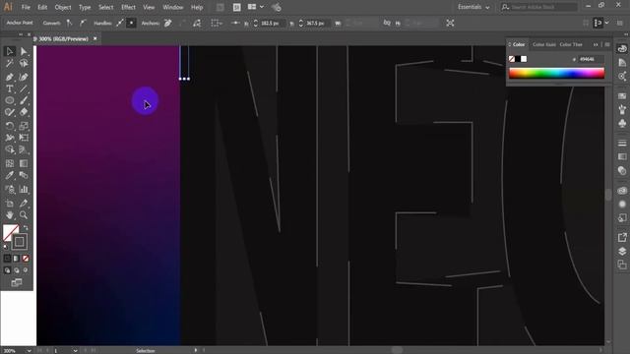Screen dimensions: 630x354
Task: Select the Paintbrush tool
Action: click(24, 100)
